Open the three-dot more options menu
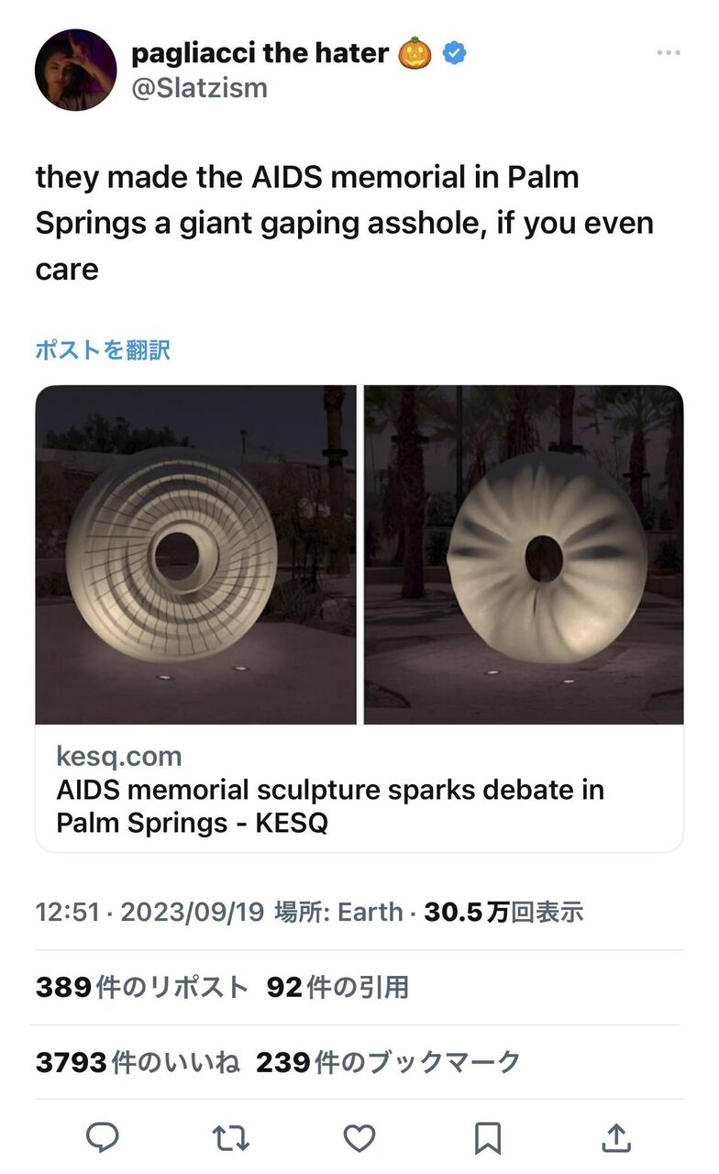Screen dimensions: 719x1174 pyautogui.click(x=669, y=53)
